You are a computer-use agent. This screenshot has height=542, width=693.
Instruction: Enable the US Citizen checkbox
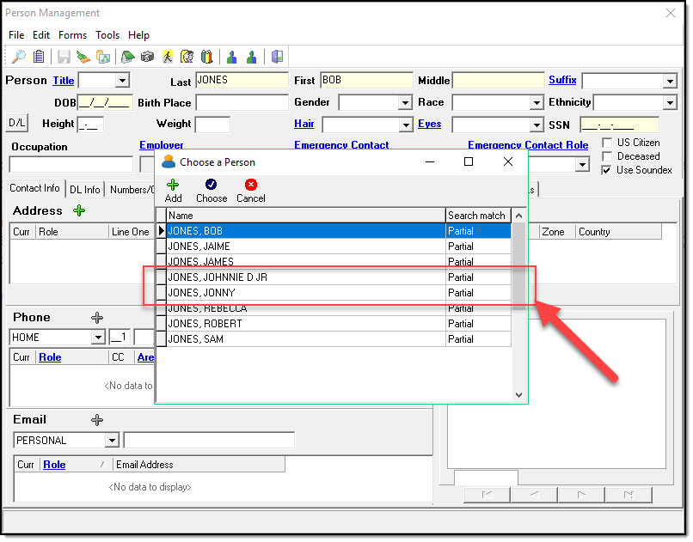(x=607, y=143)
